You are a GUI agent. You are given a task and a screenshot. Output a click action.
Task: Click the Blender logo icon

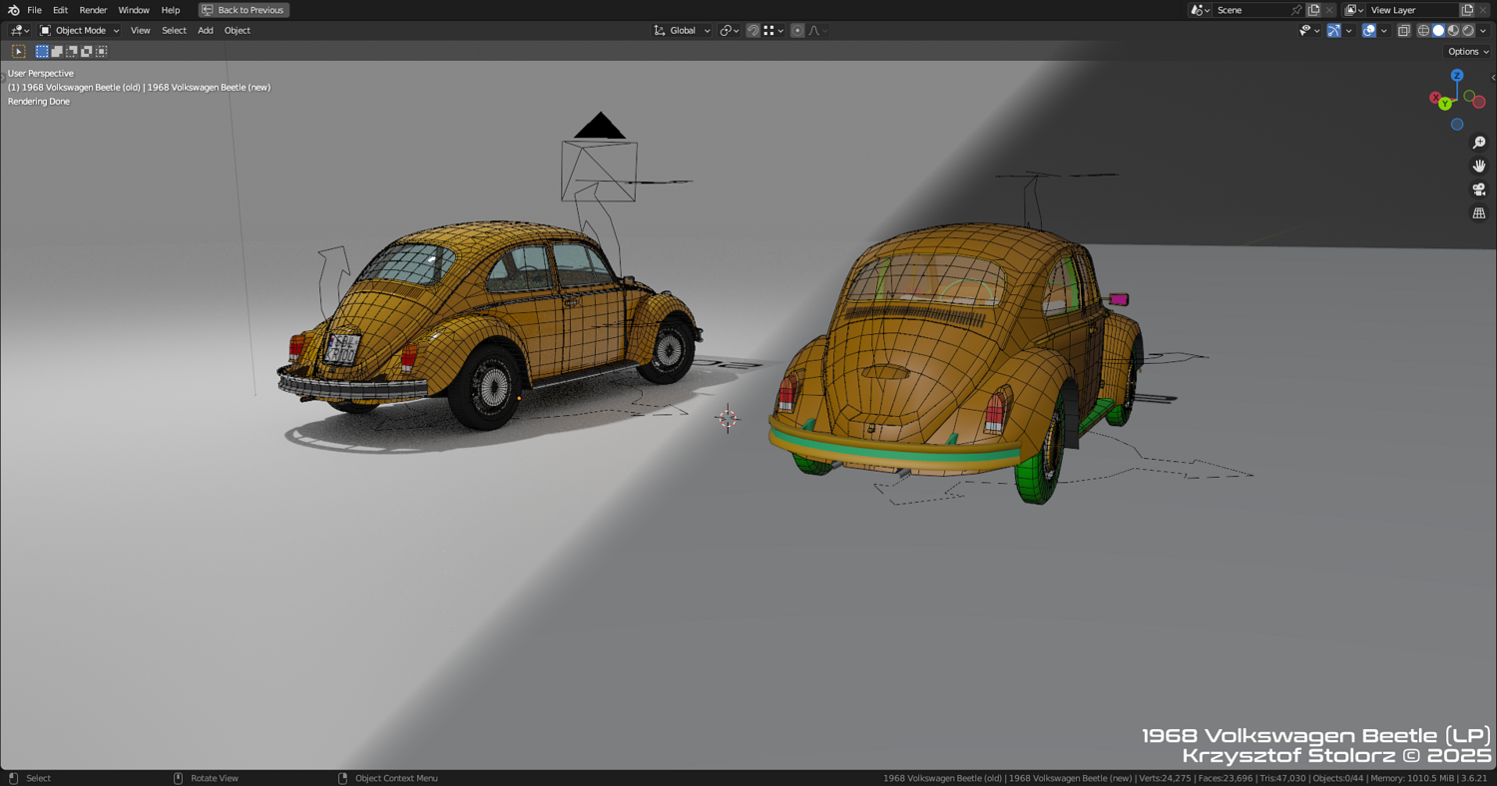pyautogui.click(x=13, y=10)
